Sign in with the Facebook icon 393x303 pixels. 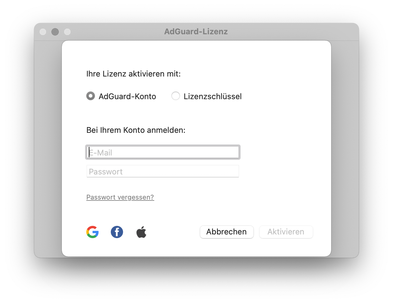click(117, 232)
